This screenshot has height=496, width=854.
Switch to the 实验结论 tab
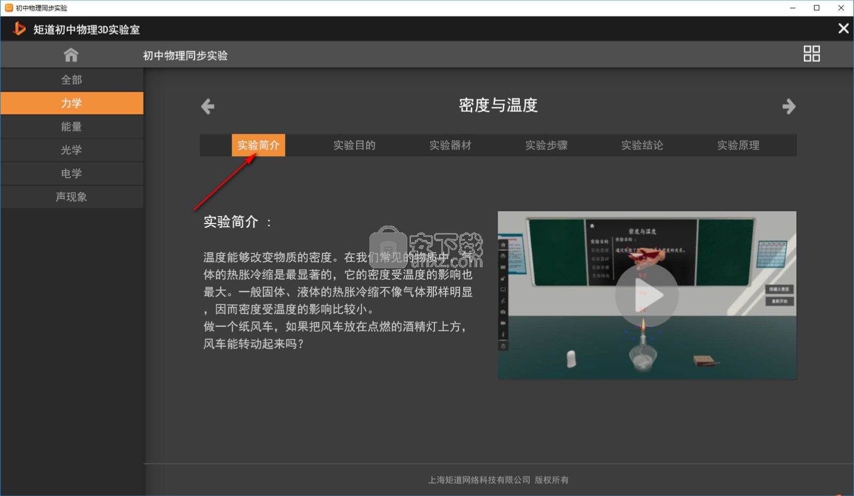click(x=642, y=145)
